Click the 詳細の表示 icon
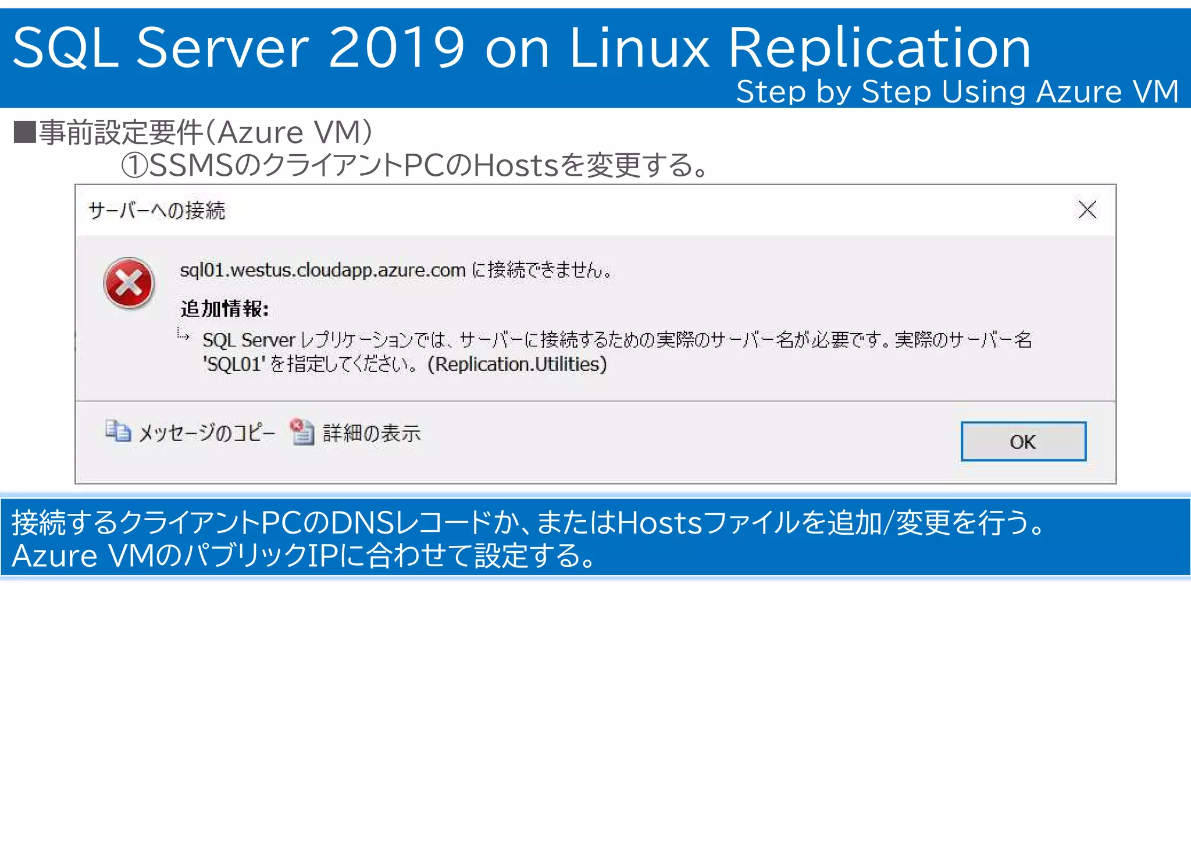The height and width of the screenshot is (842, 1191). 302,431
